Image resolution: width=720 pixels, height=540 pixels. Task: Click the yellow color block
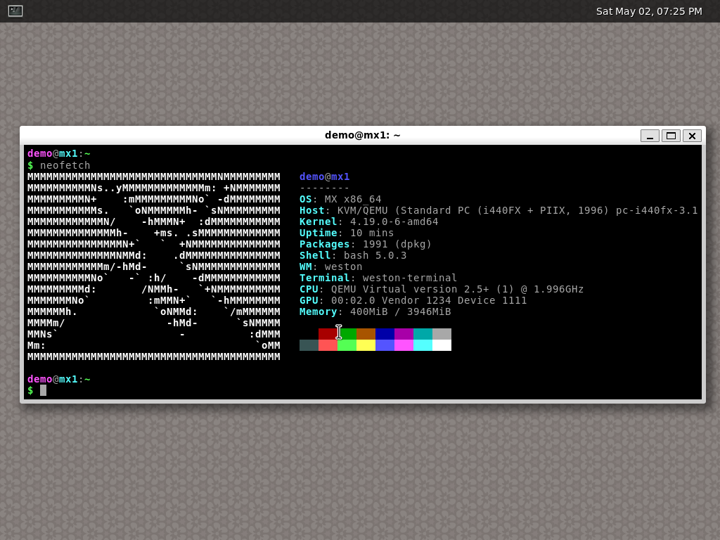366,345
